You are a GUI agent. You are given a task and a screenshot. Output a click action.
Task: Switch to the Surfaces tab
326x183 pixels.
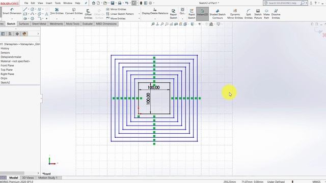point(24,24)
